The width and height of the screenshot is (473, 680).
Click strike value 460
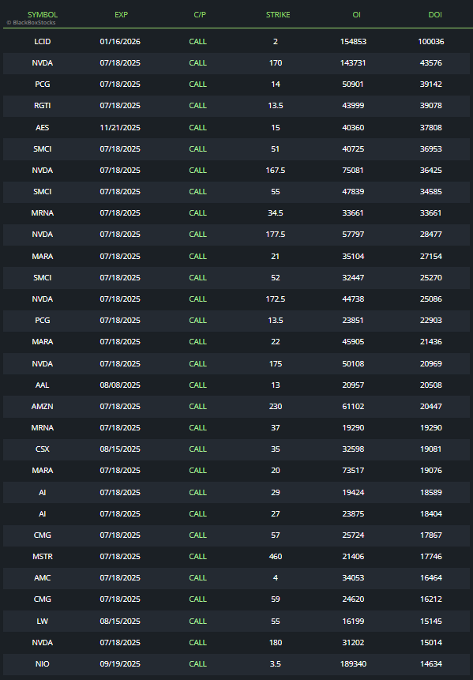[x=276, y=556]
